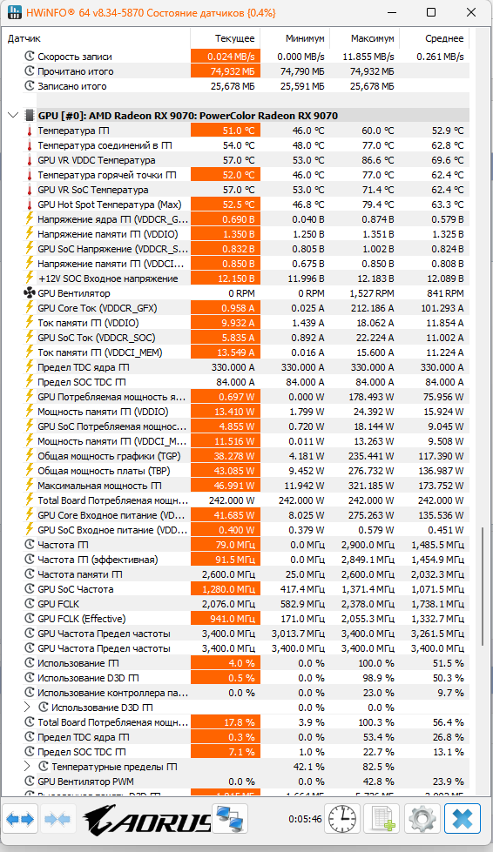Image resolution: width=493 pixels, height=852 pixels.
Task: Select GPU Core Входное питание row label
Action: click(x=112, y=515)
